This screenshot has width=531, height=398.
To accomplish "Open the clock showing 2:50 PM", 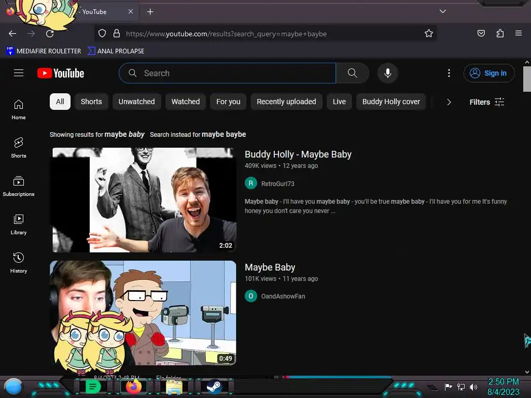I will [x=503, y=387].
